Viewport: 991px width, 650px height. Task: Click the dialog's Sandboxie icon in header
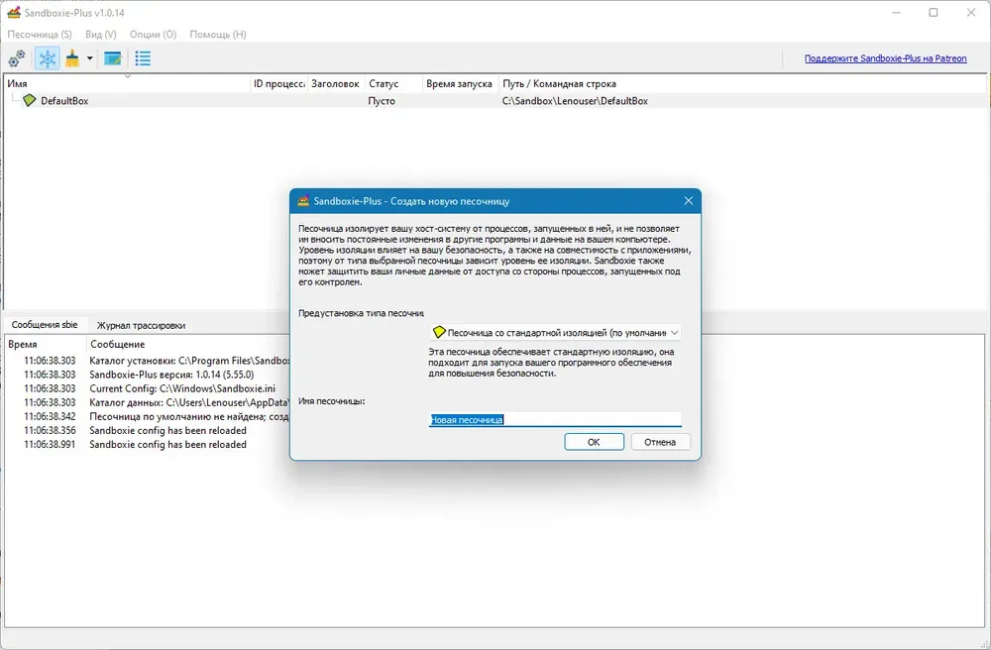coord(303,201)
